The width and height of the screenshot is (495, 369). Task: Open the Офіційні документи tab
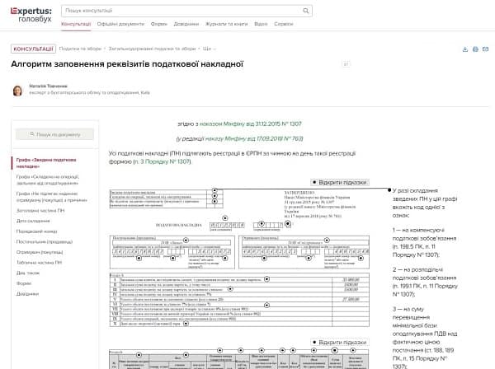click(120, 24)
